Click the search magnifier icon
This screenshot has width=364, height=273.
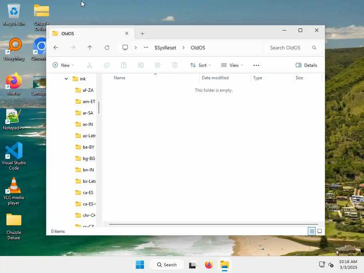[x=314, y=48]
